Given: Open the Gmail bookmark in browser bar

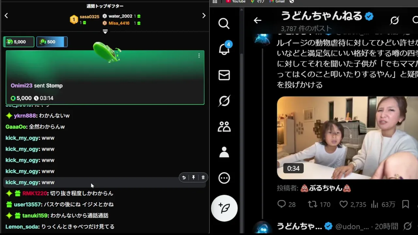Looking at the screenshot, I should [277, 2].
